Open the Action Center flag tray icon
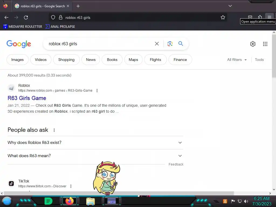Screen dimensions: 276x207 click(x=233, y=201)
